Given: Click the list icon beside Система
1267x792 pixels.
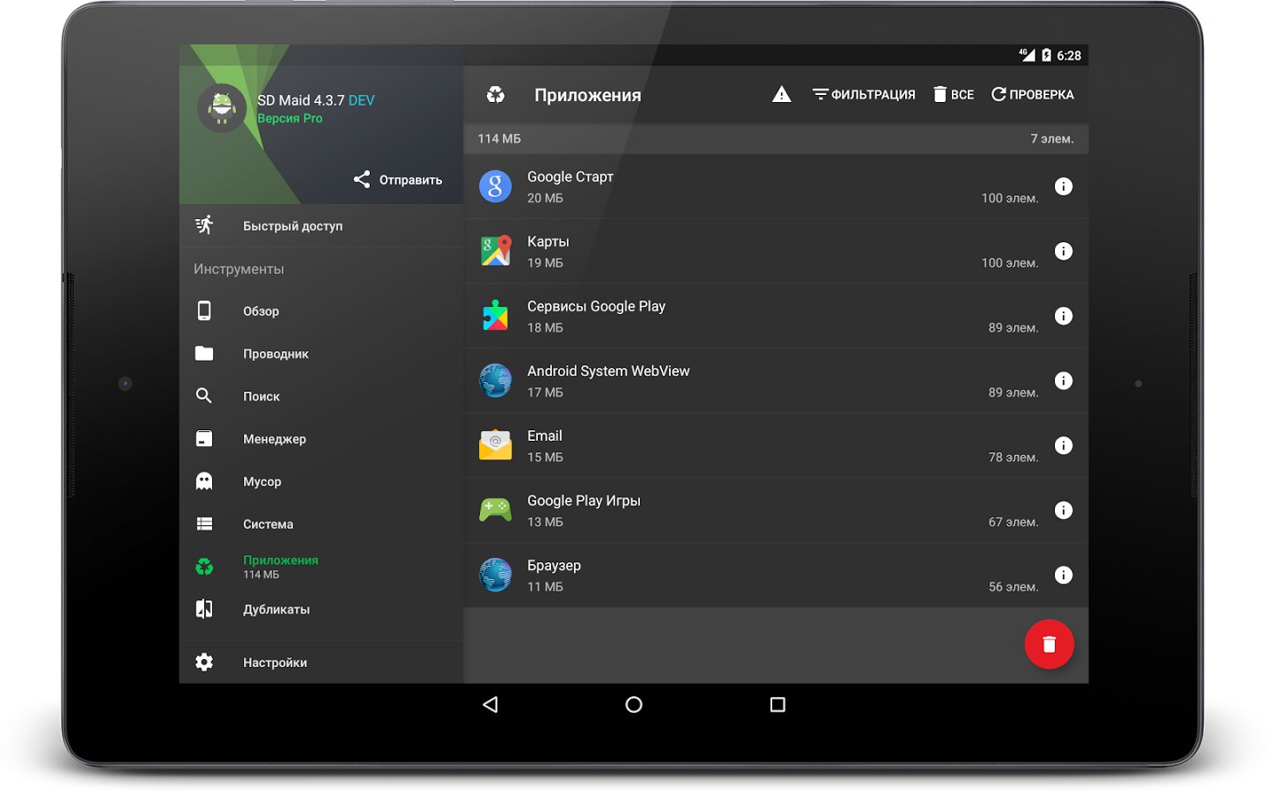Looking at the screenshot, I should 204,524.
